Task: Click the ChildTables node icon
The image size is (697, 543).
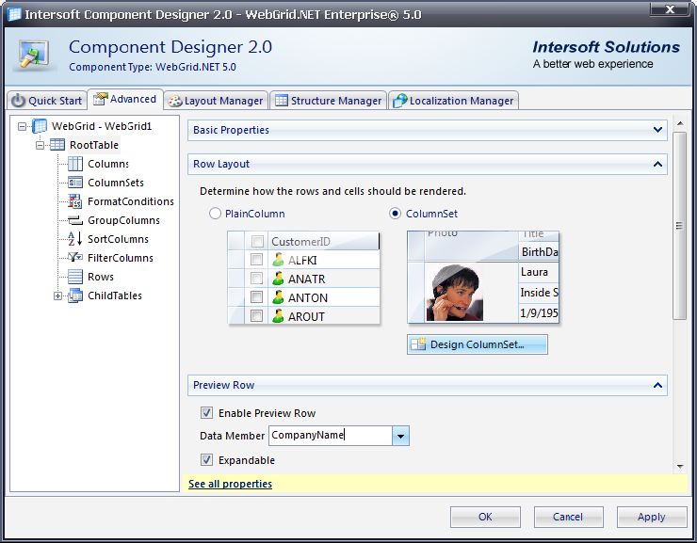Action: click(75, 295)
